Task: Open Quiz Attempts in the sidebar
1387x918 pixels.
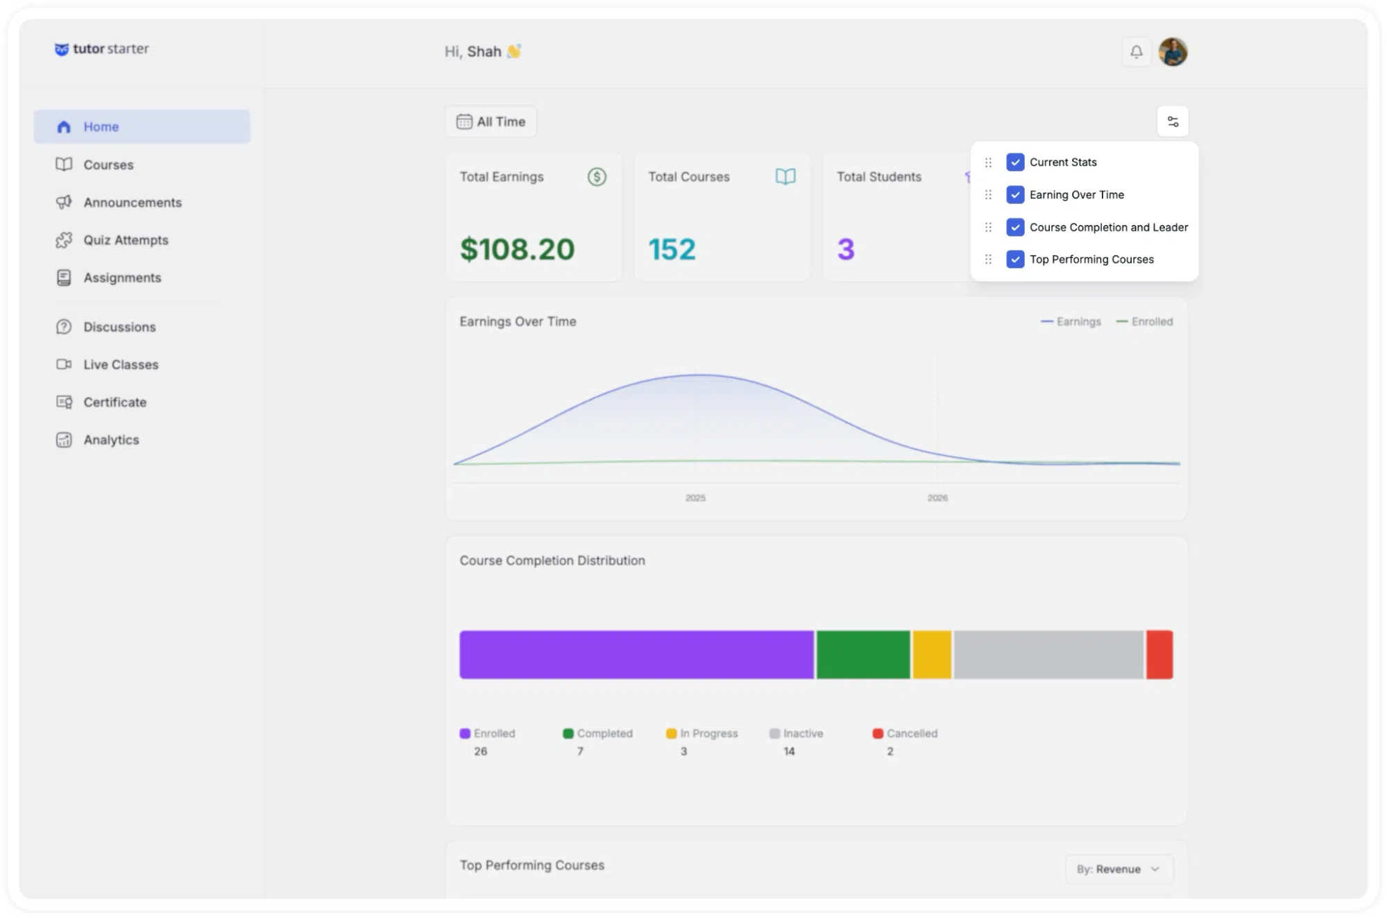Action: click(142, 240)
